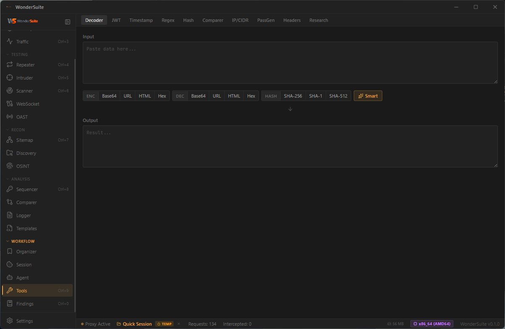Click the TEMP session badge
The width and height of the screenshot is (505, 329).
164,324
